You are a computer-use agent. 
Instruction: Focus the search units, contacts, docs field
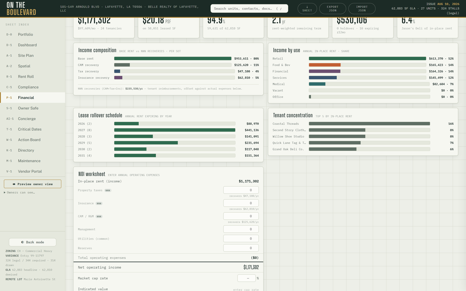[x=249, y=9]
